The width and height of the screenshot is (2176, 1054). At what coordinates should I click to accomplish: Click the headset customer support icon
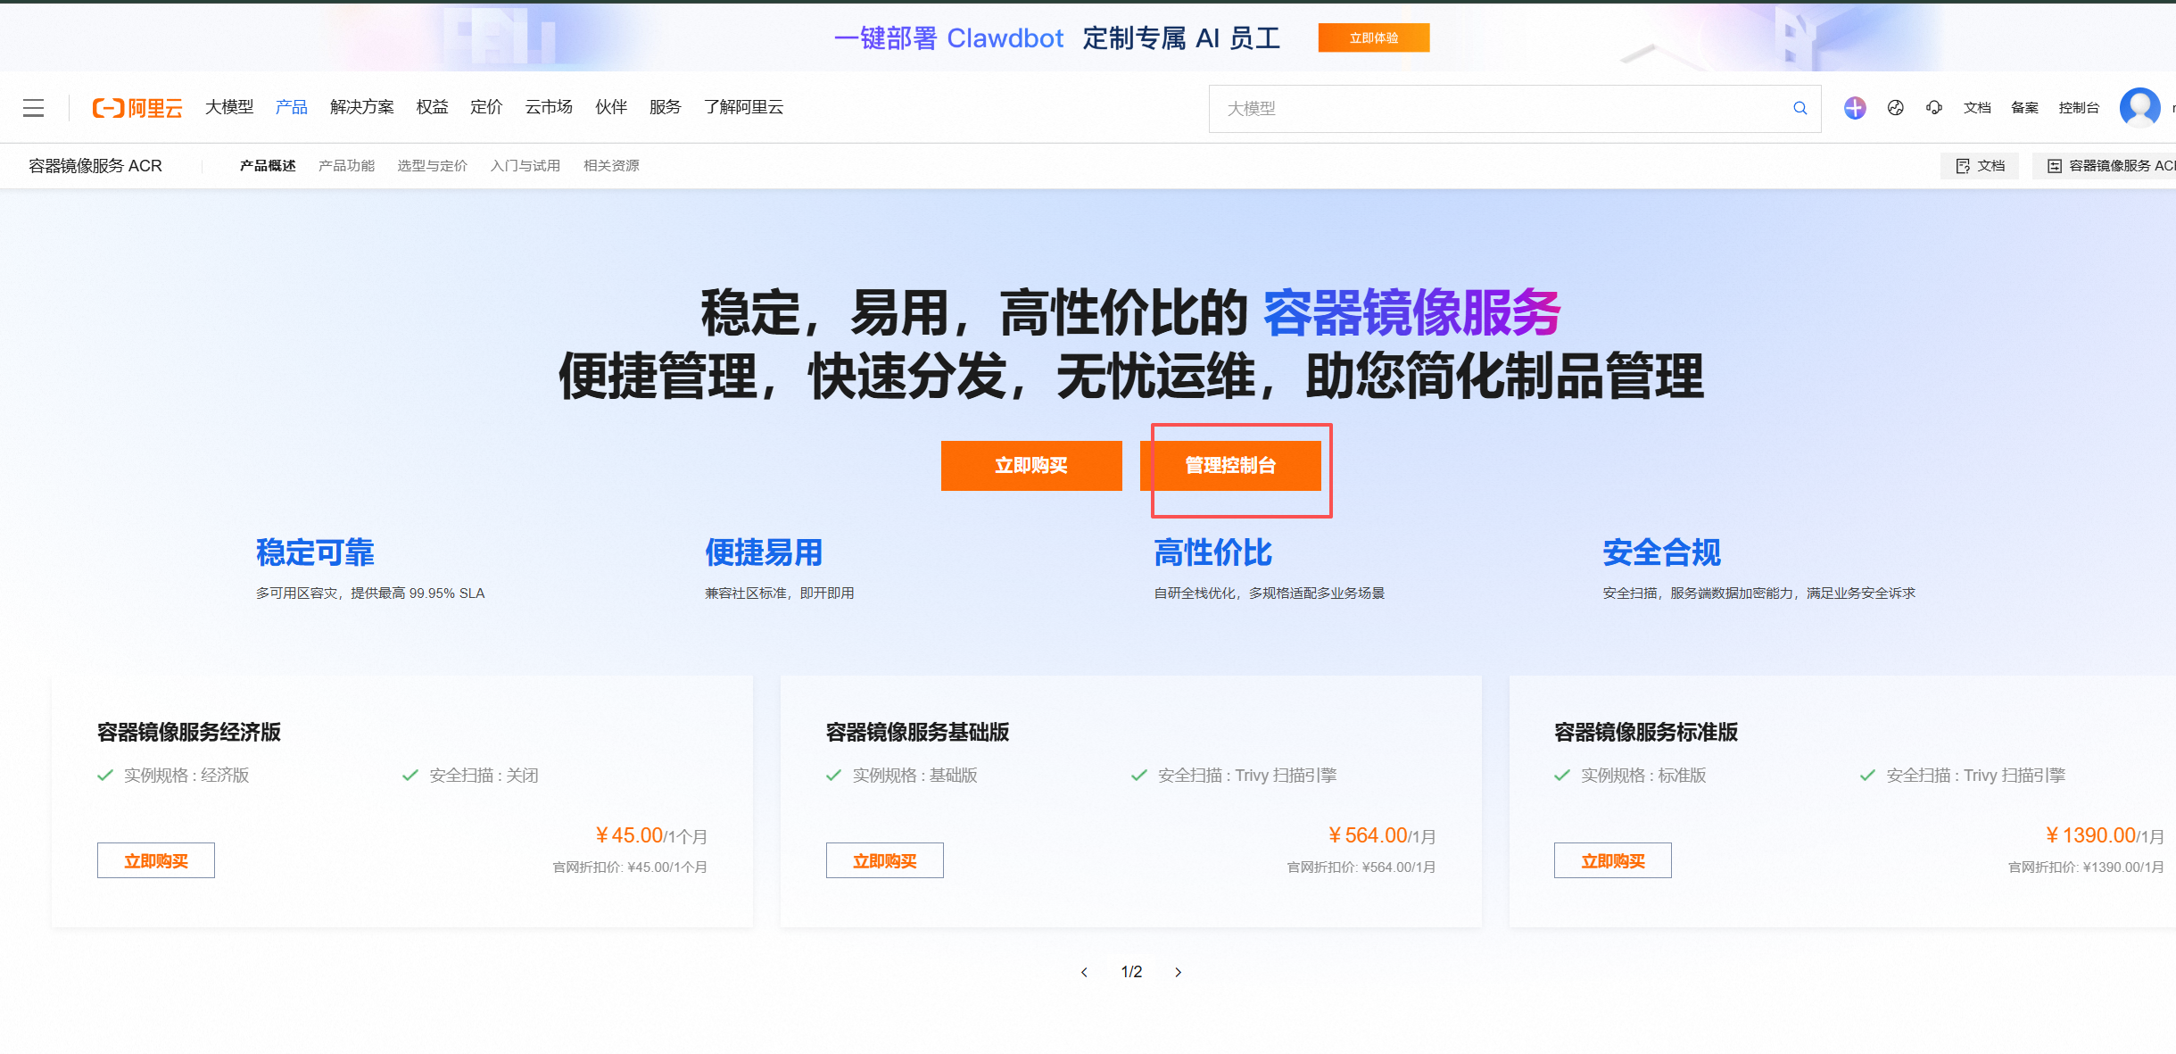click(x=1934, y=108)
